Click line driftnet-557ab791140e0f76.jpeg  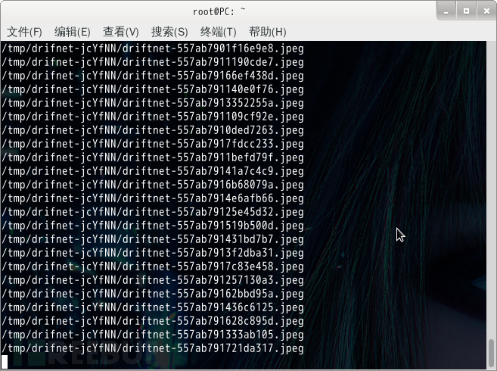[x=153, y=89]
